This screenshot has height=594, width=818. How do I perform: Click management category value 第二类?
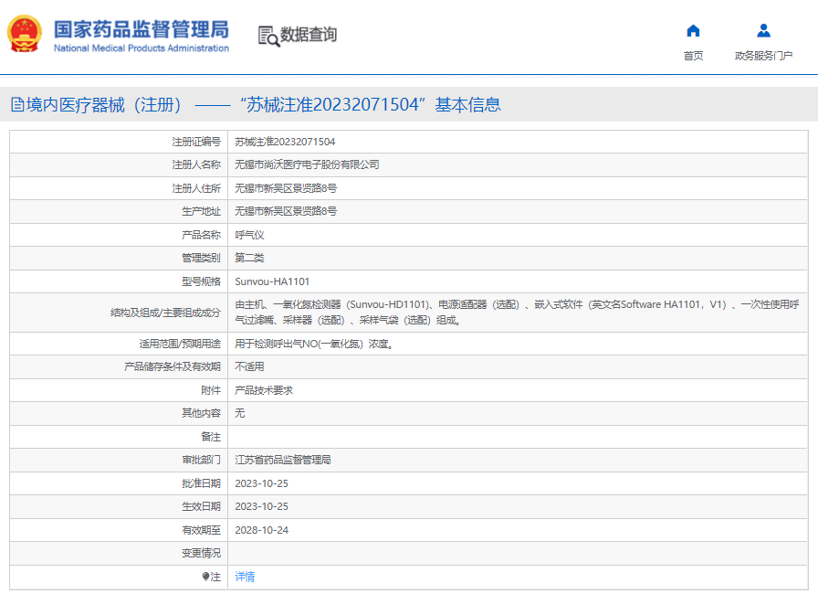tap(249, 258)
